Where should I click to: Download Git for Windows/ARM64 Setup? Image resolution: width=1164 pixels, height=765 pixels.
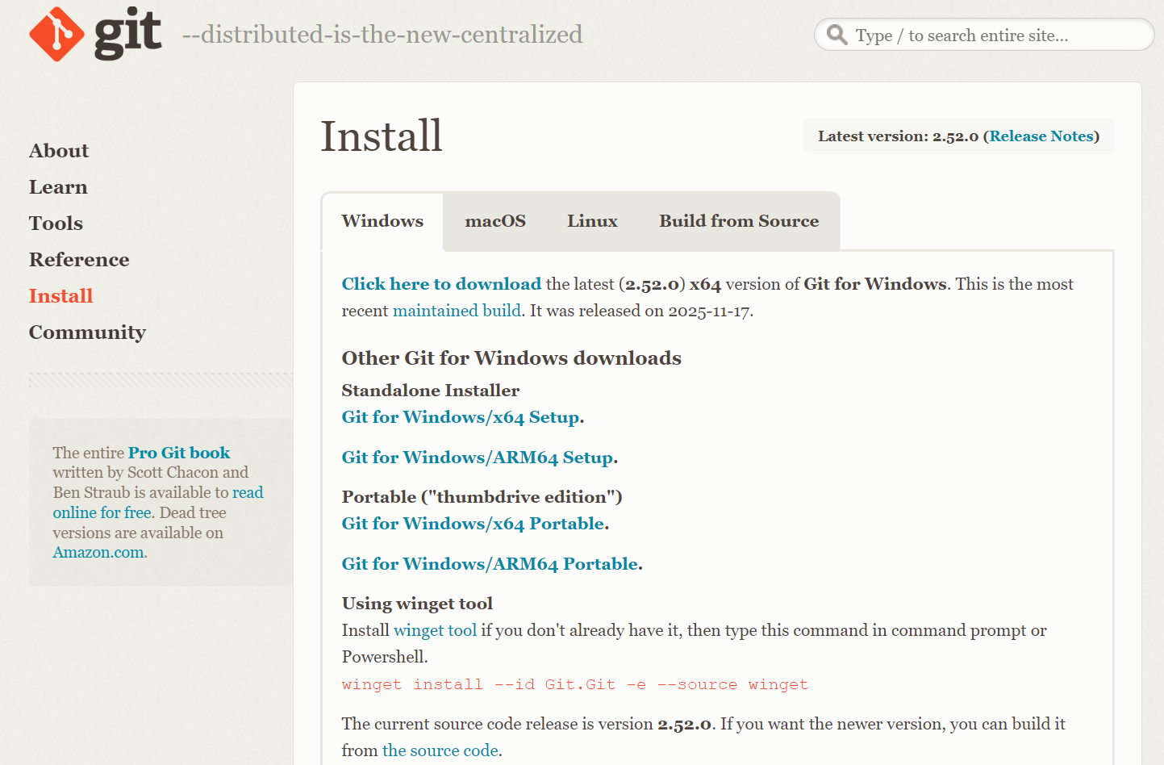coord(478,458)
